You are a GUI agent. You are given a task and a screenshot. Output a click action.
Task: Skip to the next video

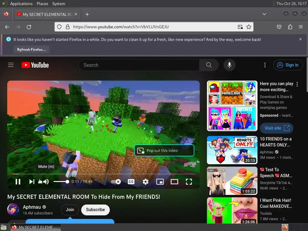pos(32,182)
